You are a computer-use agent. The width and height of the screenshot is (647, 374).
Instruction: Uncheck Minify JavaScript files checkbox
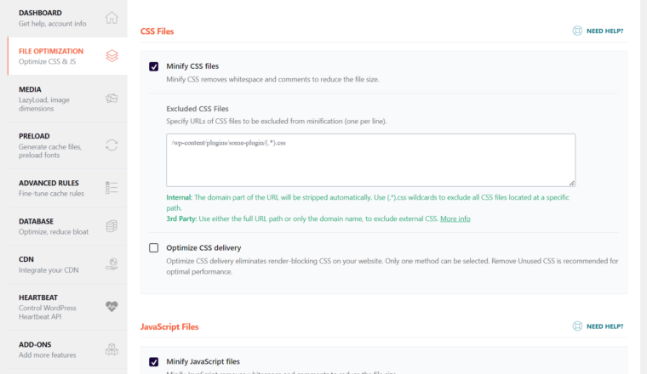pyautogui.click(x=153, y=361)
